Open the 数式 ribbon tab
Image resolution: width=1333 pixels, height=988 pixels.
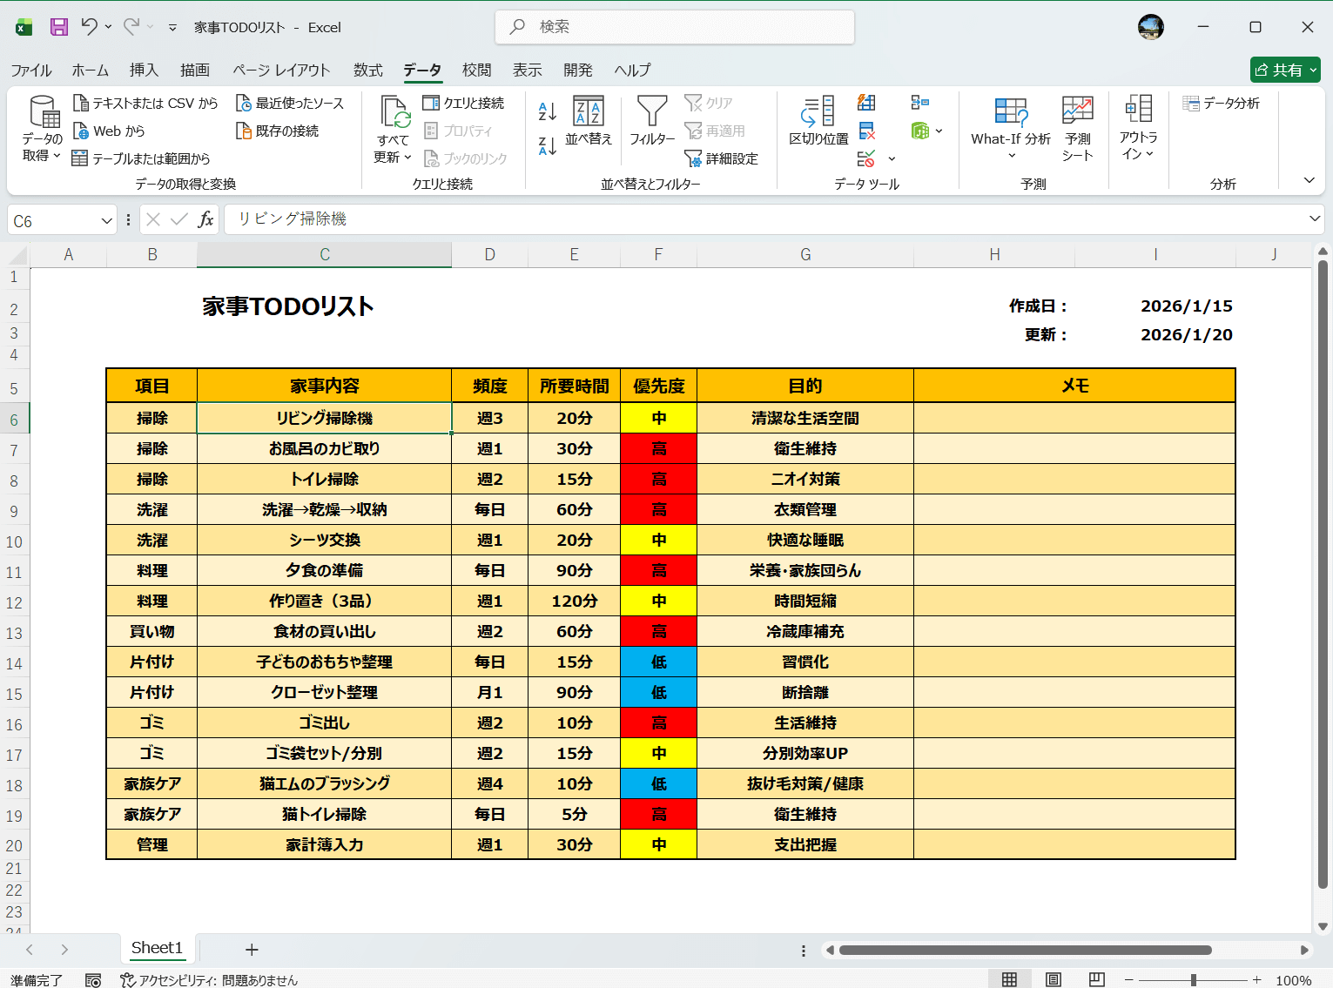pos(367,71)
